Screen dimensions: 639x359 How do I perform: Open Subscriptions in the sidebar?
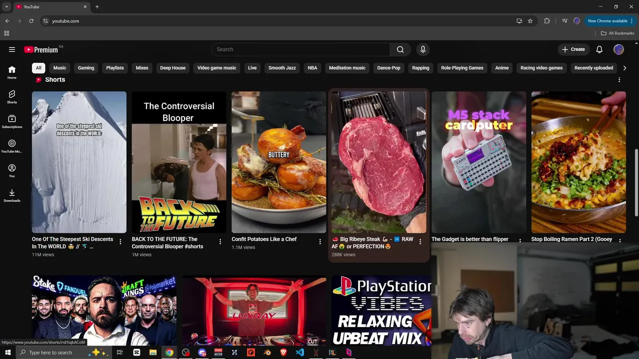coord(12,122)
